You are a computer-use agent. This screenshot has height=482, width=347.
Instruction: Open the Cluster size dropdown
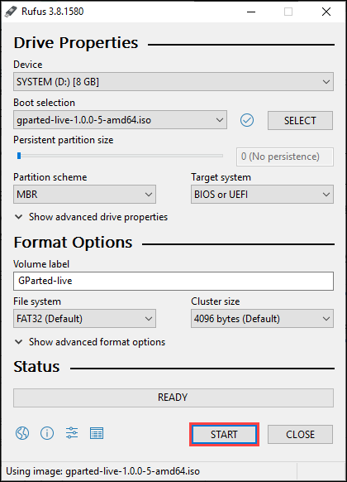pos(262,319)
